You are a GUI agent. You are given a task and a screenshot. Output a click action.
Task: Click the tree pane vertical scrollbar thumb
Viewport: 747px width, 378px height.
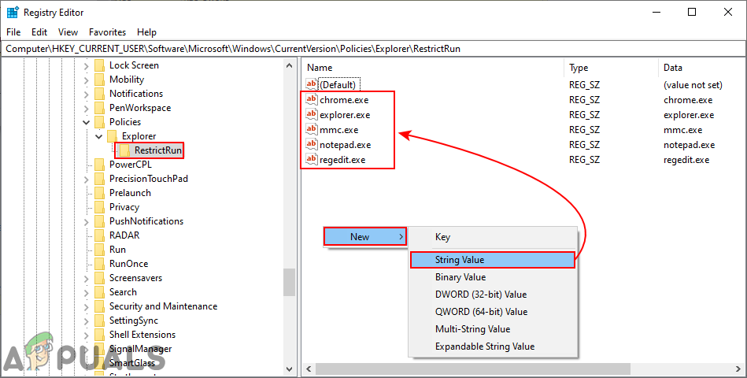click(x=289, y=282)
